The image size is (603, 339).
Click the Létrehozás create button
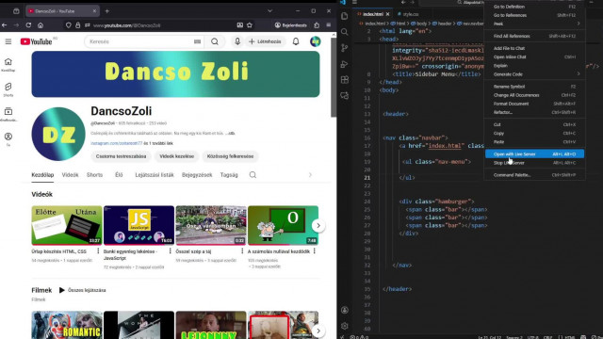tap(265, 41)
